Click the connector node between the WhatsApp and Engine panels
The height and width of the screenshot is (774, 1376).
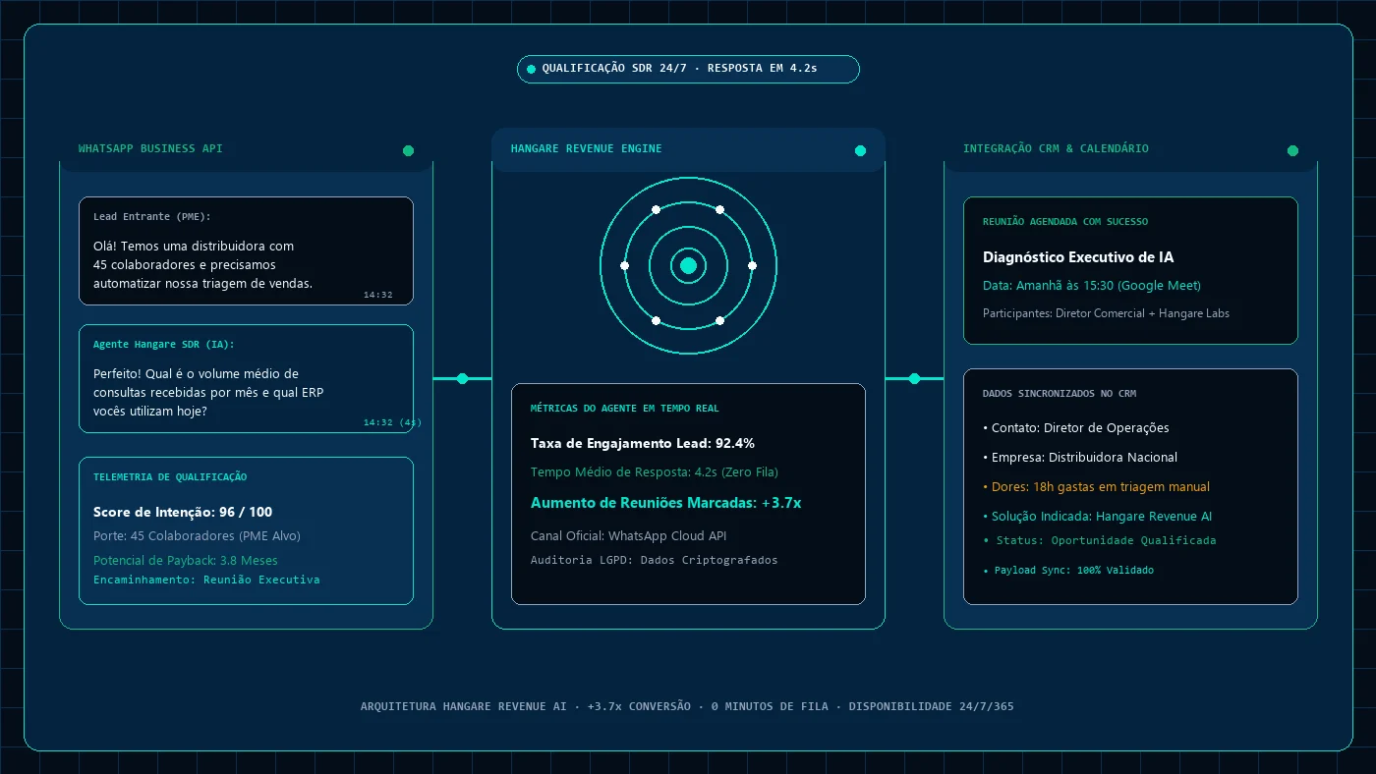pos(462,378)
